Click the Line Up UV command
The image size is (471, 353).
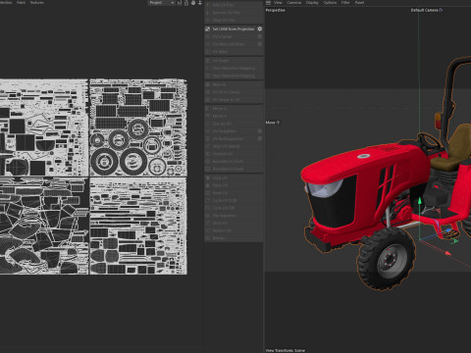[x=234, y=124]
